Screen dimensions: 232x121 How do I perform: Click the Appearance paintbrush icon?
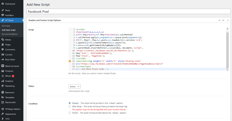point(3,114)
